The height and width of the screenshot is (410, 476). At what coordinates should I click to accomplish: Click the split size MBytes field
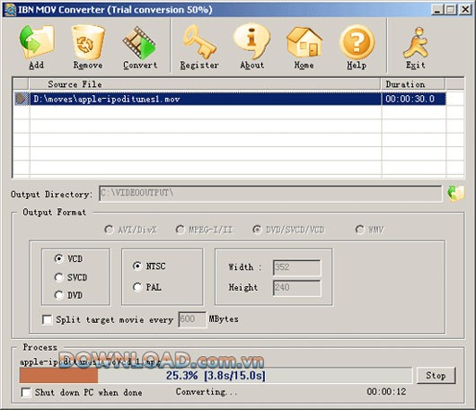[192, 319]
